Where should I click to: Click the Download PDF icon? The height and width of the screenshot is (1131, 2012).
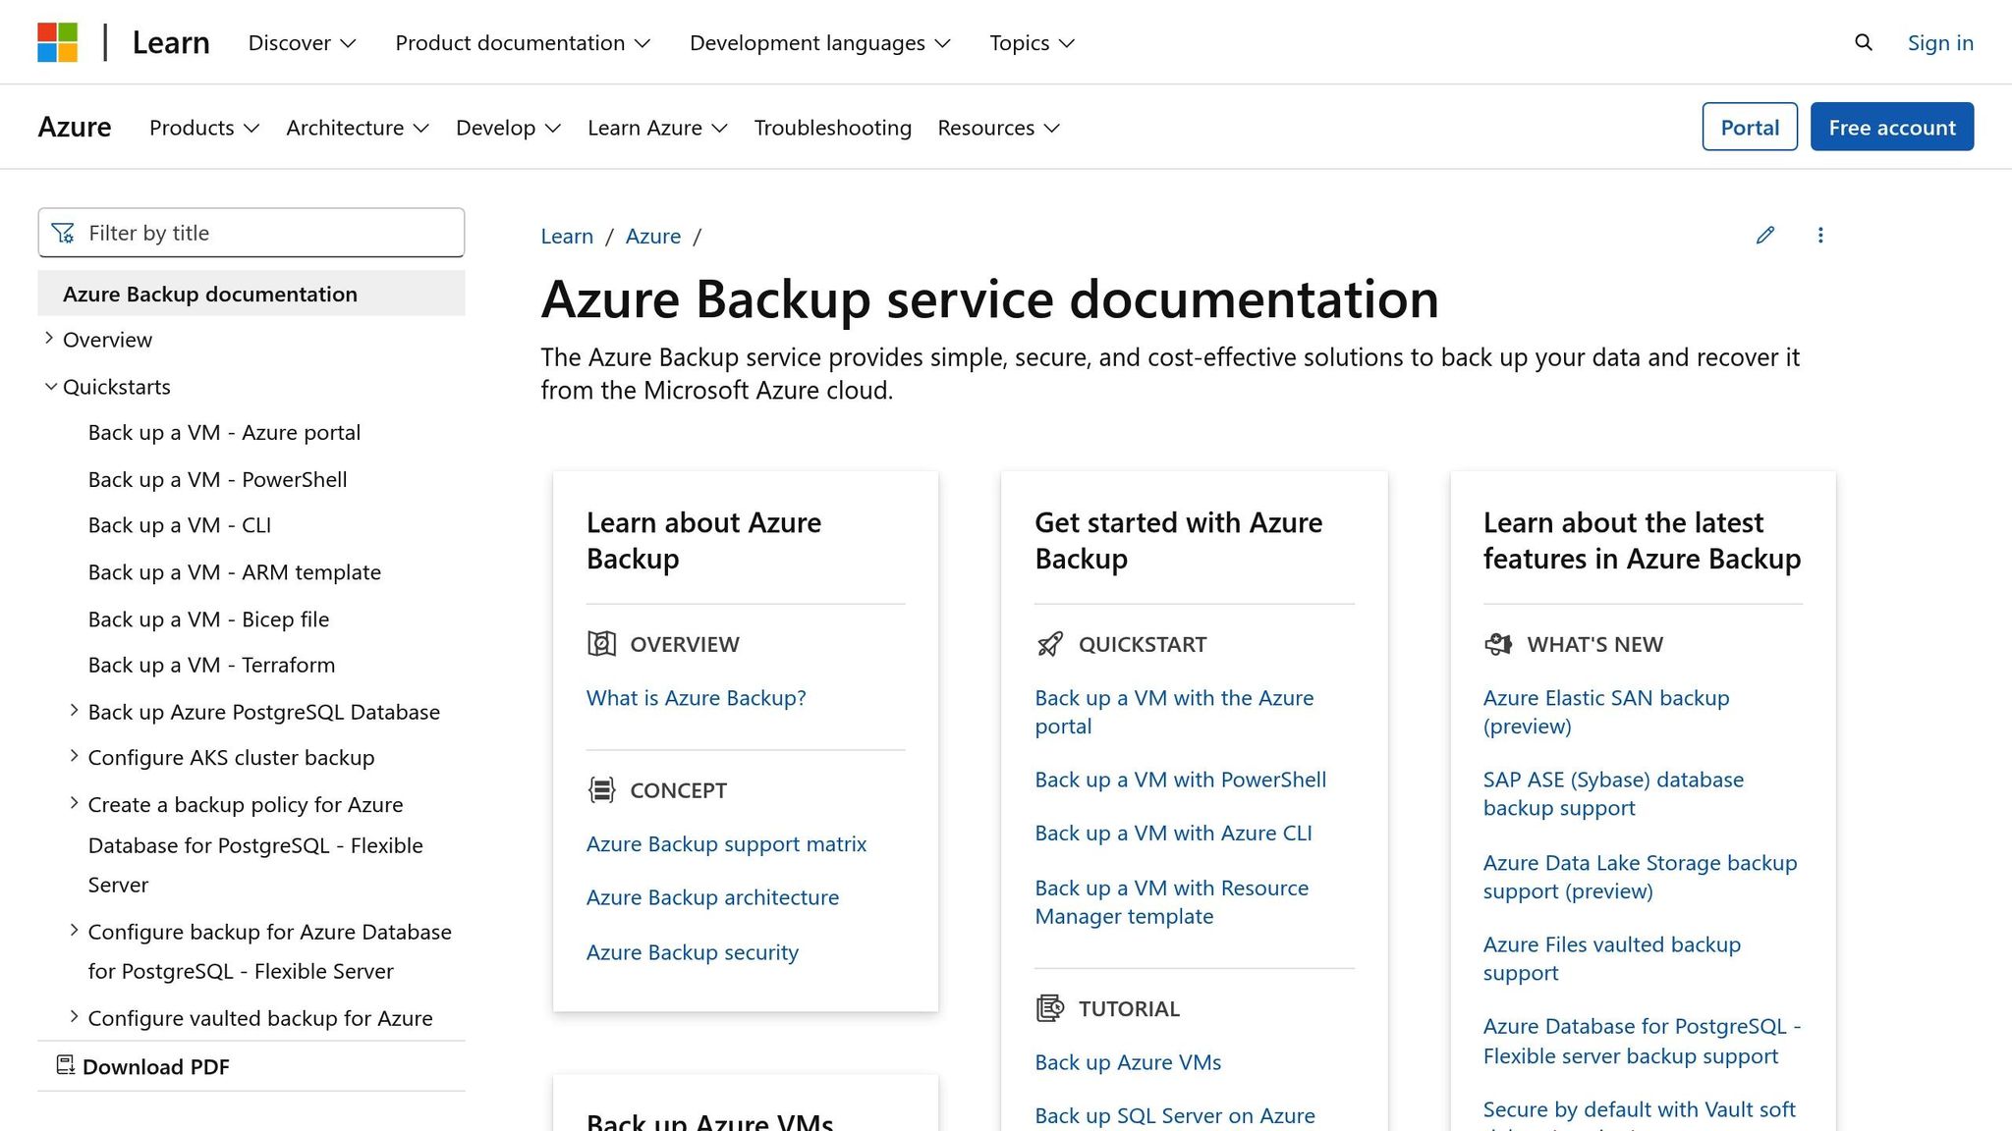66,1065
